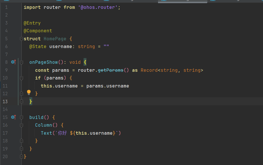Image resolution: width=263 pixels, height=165 pixels.
Task: Fold the Column() block
Action: [21, 125]
